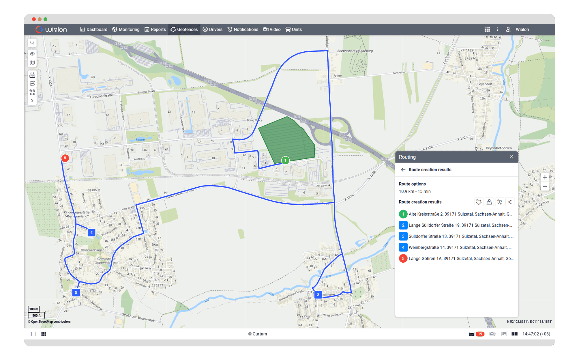Share the created route
The width and height of the screenshot is (579, 364).
[510, 202]
